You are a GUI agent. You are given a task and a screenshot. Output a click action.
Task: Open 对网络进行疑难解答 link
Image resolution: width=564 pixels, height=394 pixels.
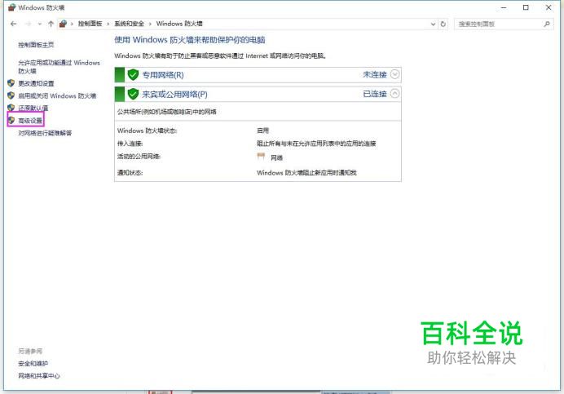(x=45, y=133)
